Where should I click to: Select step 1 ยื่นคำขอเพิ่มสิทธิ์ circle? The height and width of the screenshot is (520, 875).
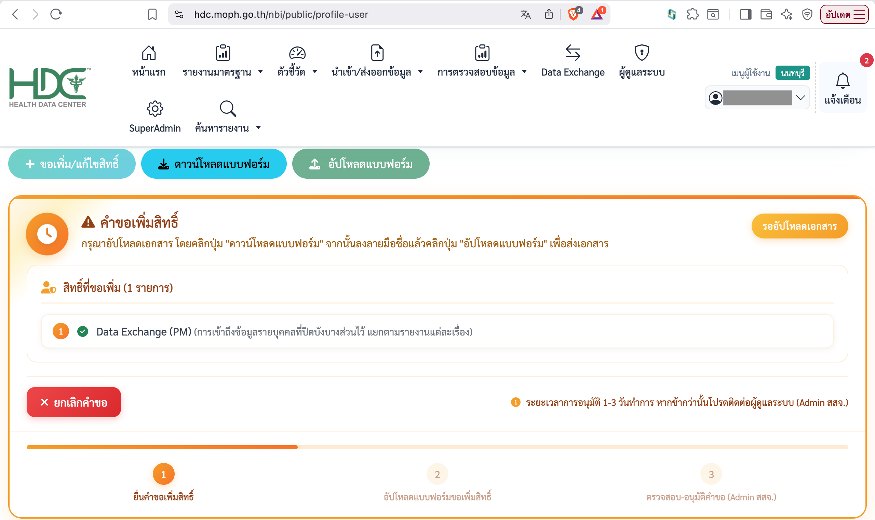click(163, 474)
